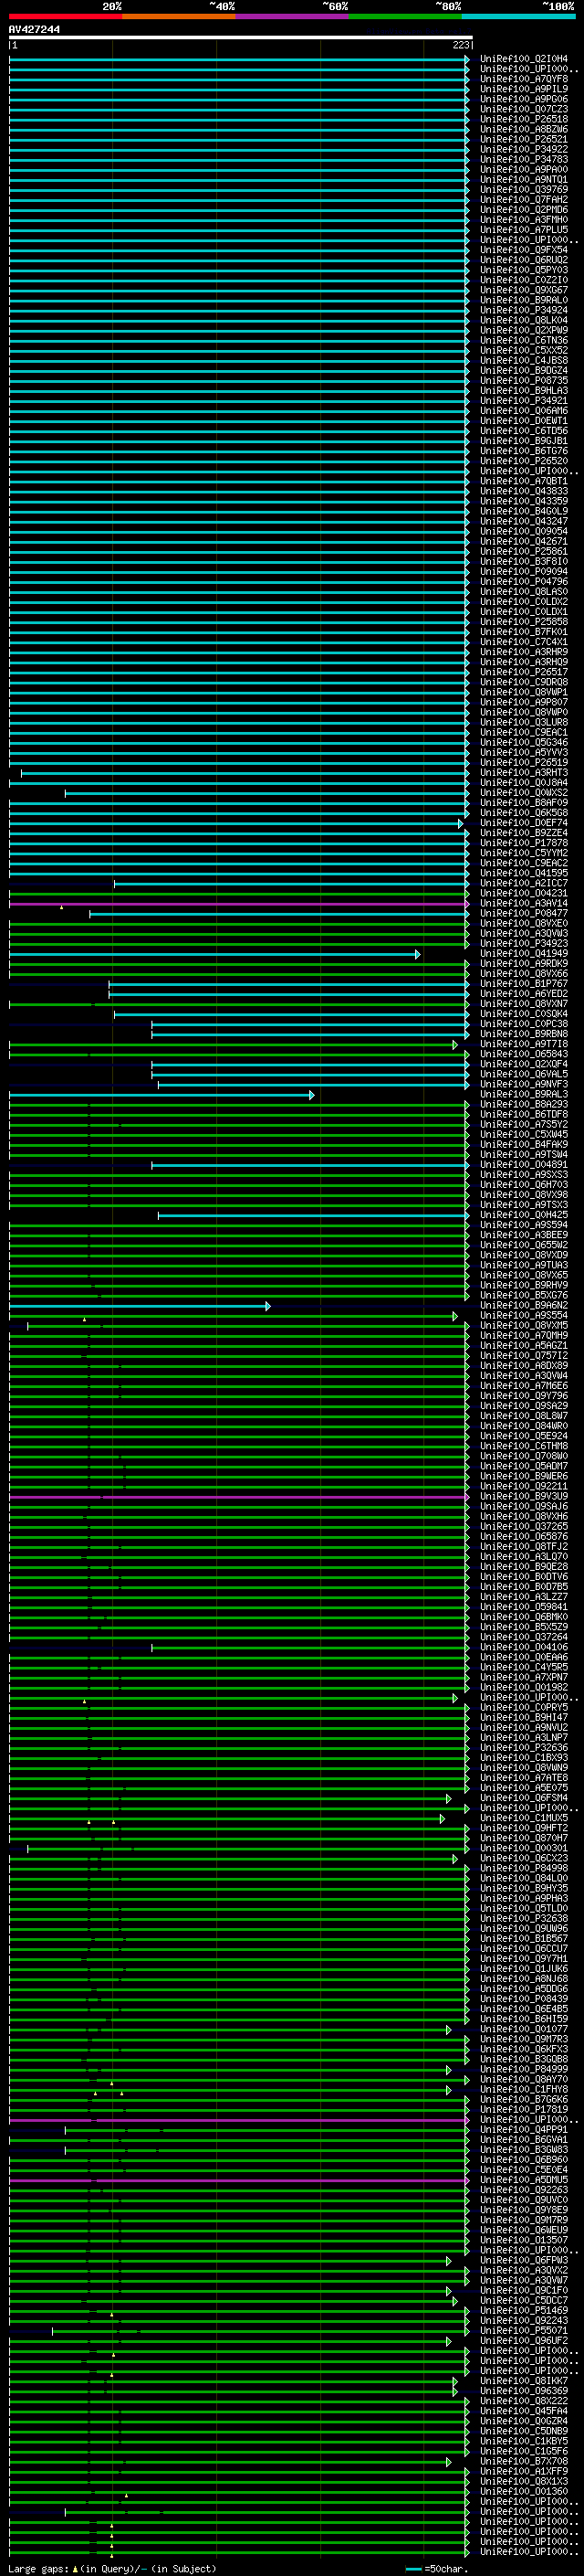Click the UniRef100_B1P767 label
This screenshot has width=584, height=2576.
pyautogui.click(x=523, y=984)
